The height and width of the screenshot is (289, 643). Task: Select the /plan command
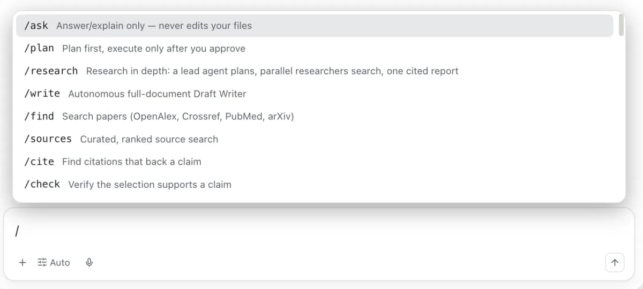pyautogui.click(x=315, y=48)
